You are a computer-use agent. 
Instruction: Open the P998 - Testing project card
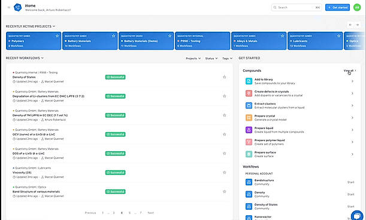tap(202, 41)
